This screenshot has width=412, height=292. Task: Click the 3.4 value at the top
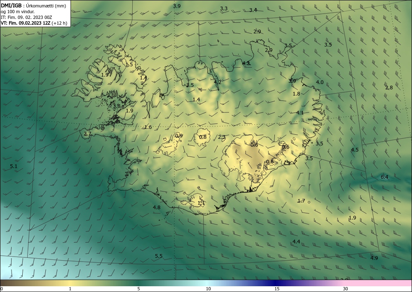click(x=253, y=10)
